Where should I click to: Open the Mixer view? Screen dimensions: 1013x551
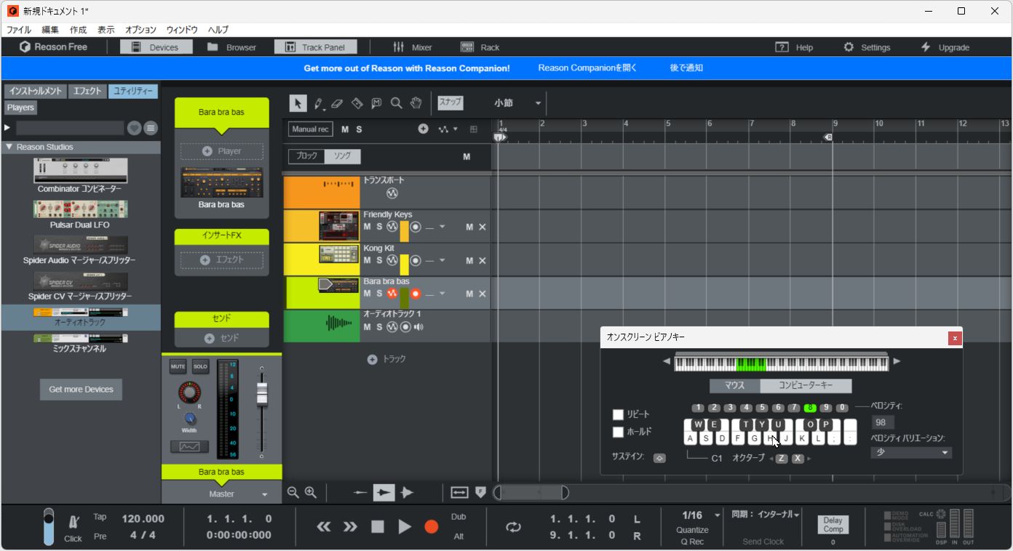[413, 47]
